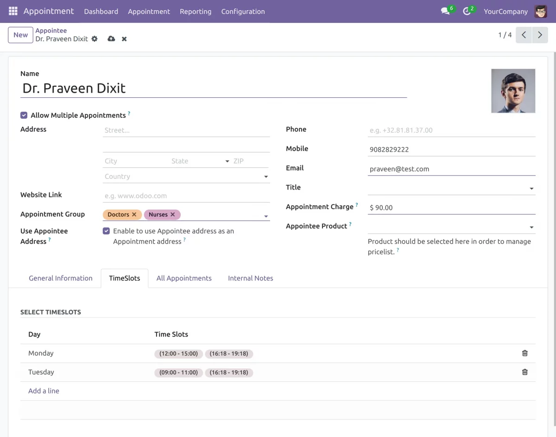Open the Appointee Product dropdown
This screenshot has height=437, width=556.
point(531,227)
